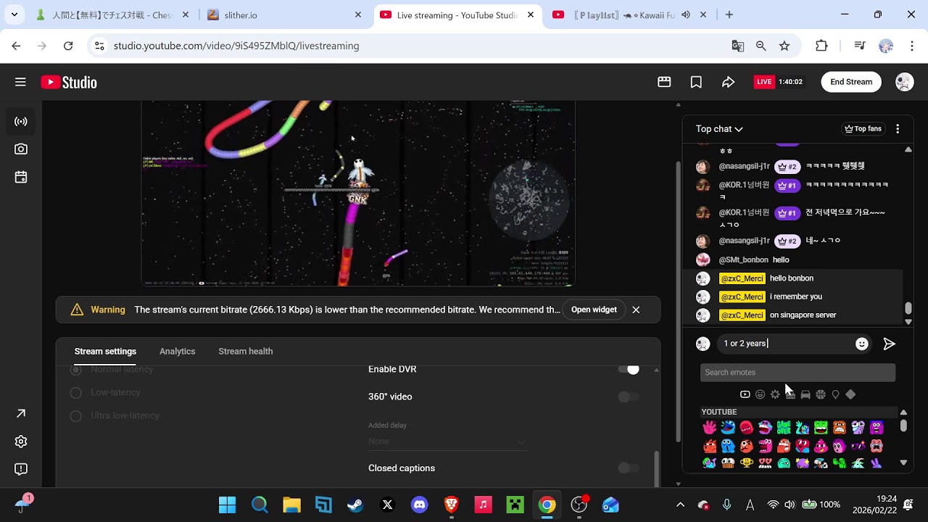928x522 pixels.
Task: Click the Open widget button
Action: [x=594, y=310]
